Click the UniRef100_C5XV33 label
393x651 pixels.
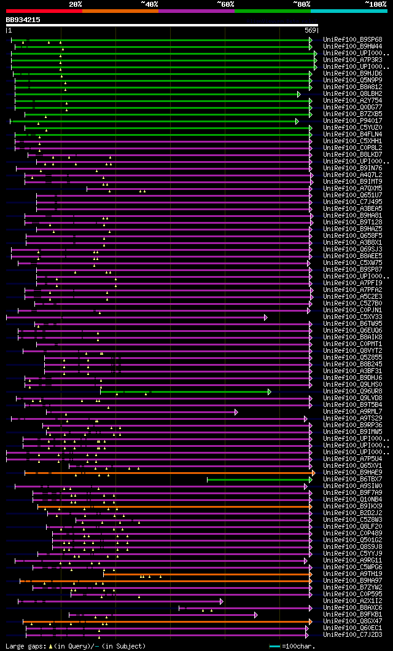[x=353, y=317]
